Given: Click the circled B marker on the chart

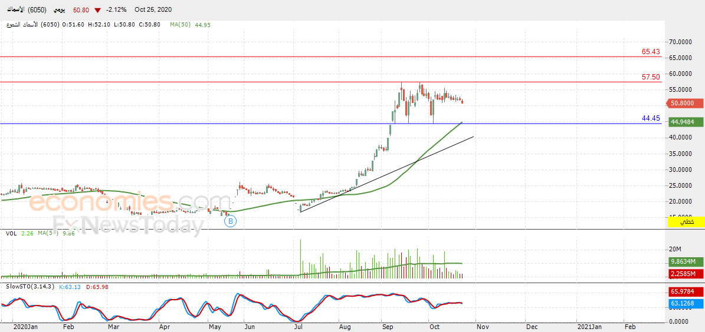Looking at the screenshot, I should point(231,221).
